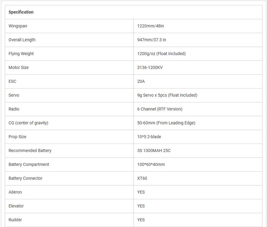267x227 pixels.
Task: Click the 20A ESC value
Action: click(141, 81)
